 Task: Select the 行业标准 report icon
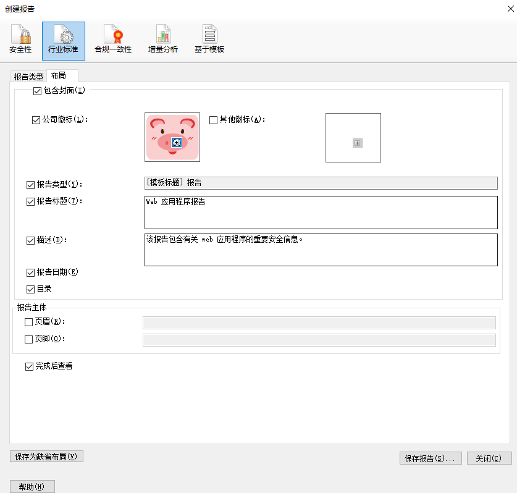tap(63, 41)
